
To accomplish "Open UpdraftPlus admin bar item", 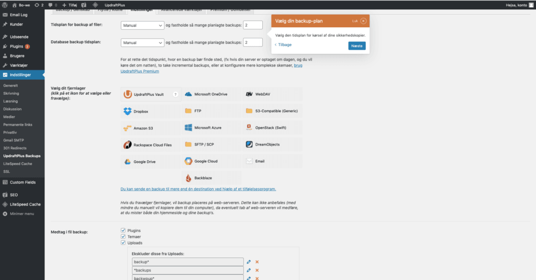I will click(115, 5).
